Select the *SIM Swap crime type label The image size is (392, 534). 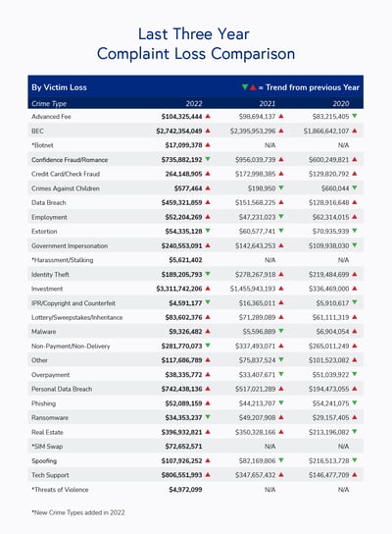(x=47, y=447)
